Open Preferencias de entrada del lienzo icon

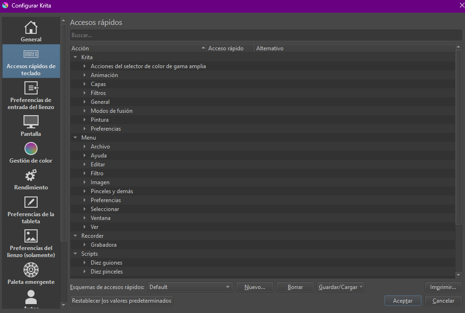(31, 88)
